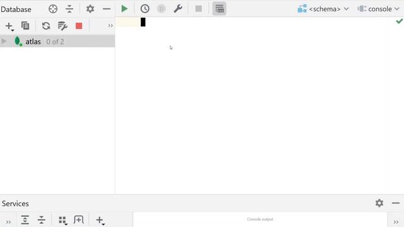
Task: Click the Database panel title
Action: point(16,9)
